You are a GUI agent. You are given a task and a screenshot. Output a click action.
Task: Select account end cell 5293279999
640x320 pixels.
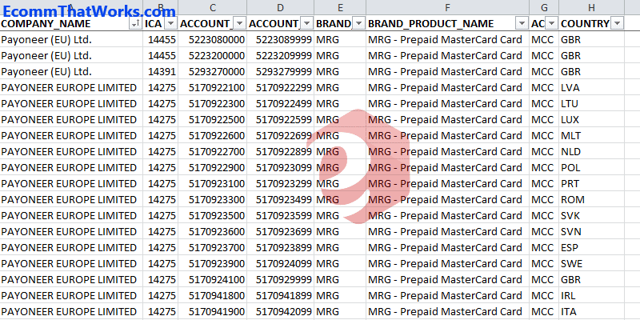(x=281, y=71)
